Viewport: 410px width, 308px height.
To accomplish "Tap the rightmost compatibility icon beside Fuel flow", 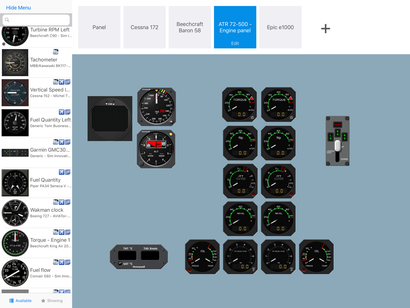I will click(67, 262).
